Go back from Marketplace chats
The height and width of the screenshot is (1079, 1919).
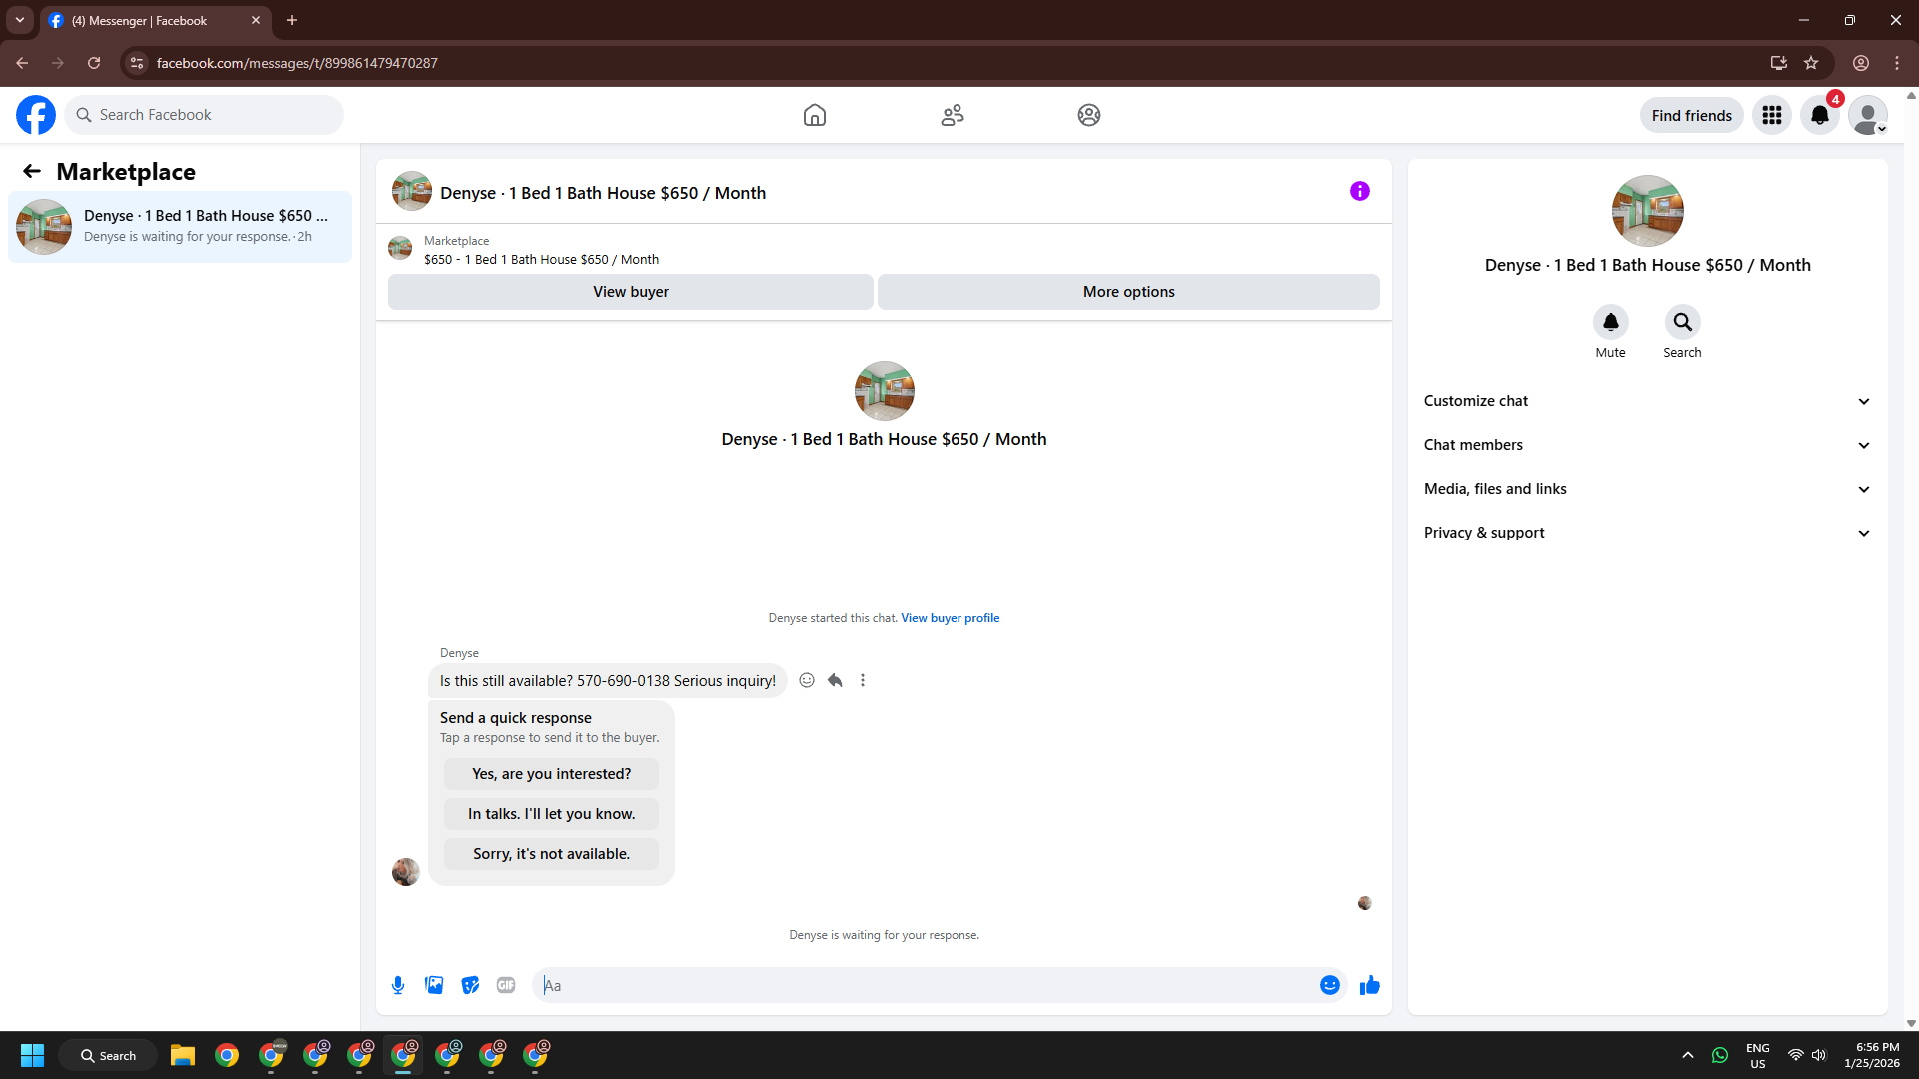32,171
